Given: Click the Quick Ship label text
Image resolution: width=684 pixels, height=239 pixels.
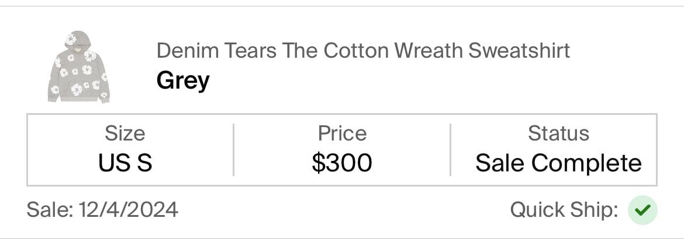Looking at the screenshot, I should click(564, 210).
